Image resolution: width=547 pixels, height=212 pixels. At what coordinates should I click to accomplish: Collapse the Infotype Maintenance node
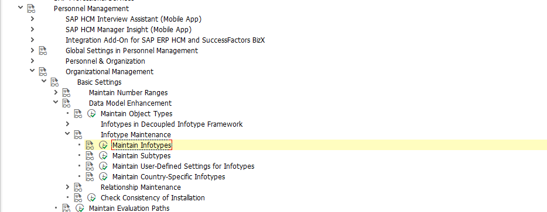tap(67, 134)
